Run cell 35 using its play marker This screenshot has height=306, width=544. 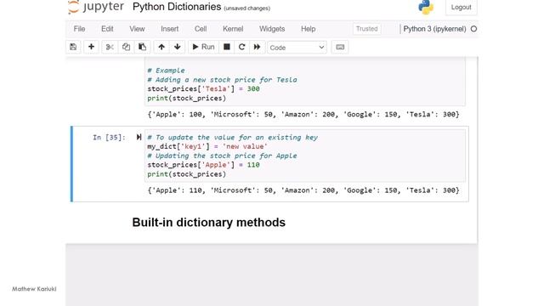click(x=139, y=138)
